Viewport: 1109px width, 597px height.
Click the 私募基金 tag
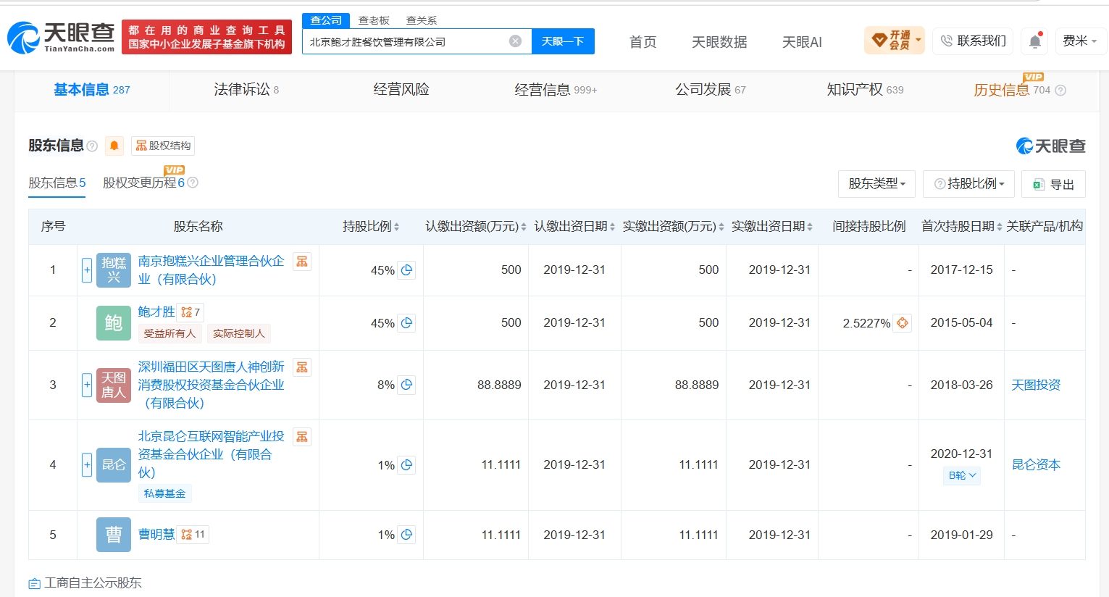pyautogui.click(x=164, y=493)
